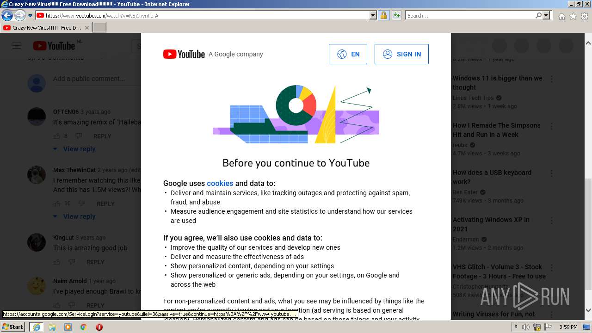The width and height of the screenshot is (592, 333).
Task: Click the OFTEN06 avatar
Action: 37,117
